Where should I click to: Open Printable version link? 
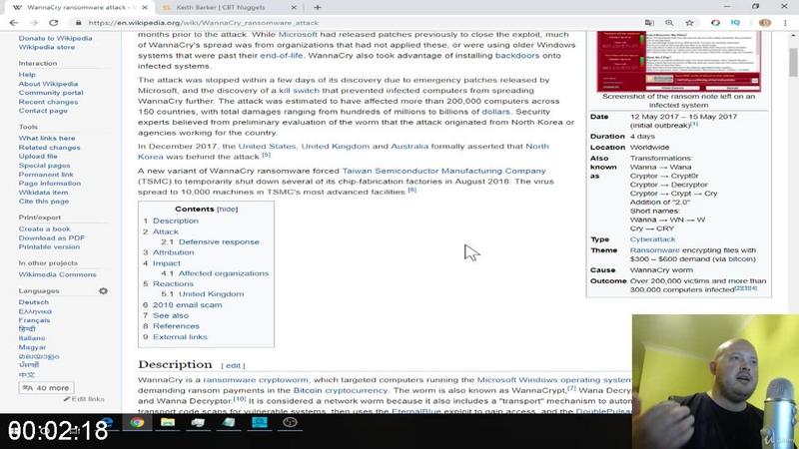[x=49, y=246]
